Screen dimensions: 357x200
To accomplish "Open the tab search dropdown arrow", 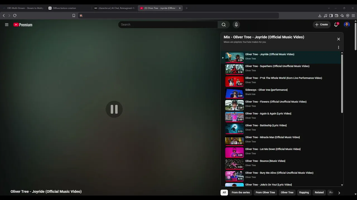I will (x=329, y=8).
